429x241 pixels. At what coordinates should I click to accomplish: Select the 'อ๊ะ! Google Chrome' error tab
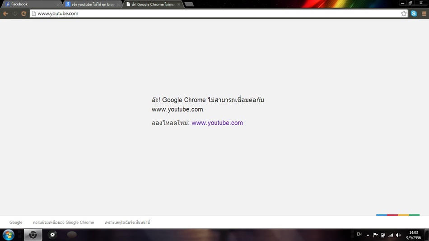click(153, 4)
